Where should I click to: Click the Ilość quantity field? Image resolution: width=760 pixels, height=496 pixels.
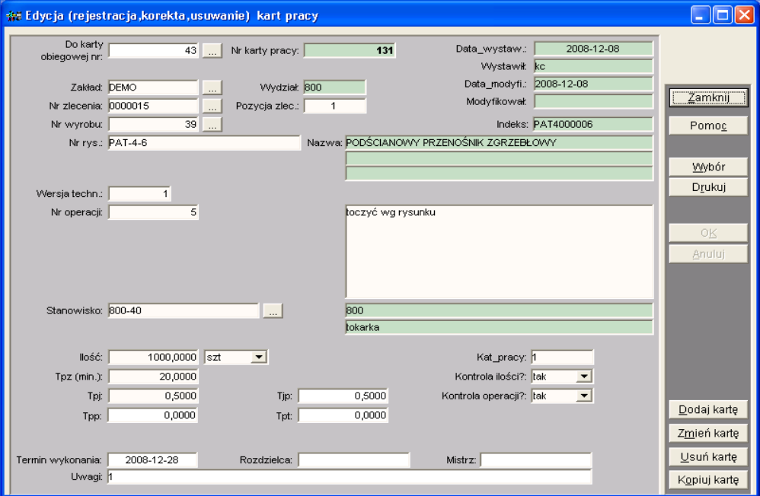pyautogui.click(x=153, y=358)
